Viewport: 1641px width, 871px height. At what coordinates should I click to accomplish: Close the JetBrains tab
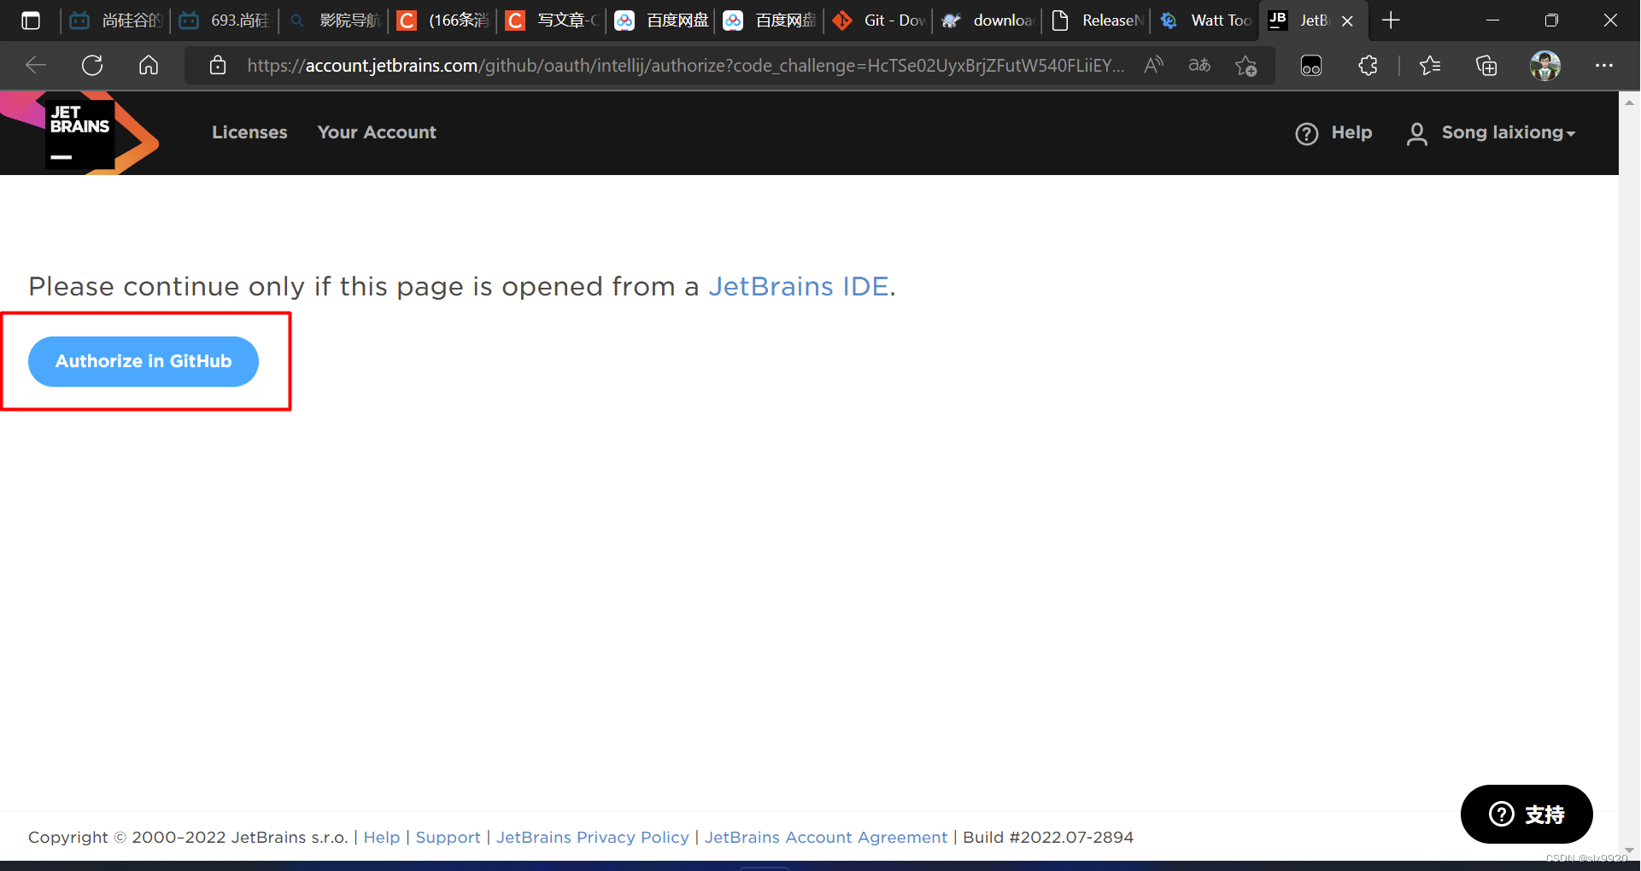coord(1347,20)
